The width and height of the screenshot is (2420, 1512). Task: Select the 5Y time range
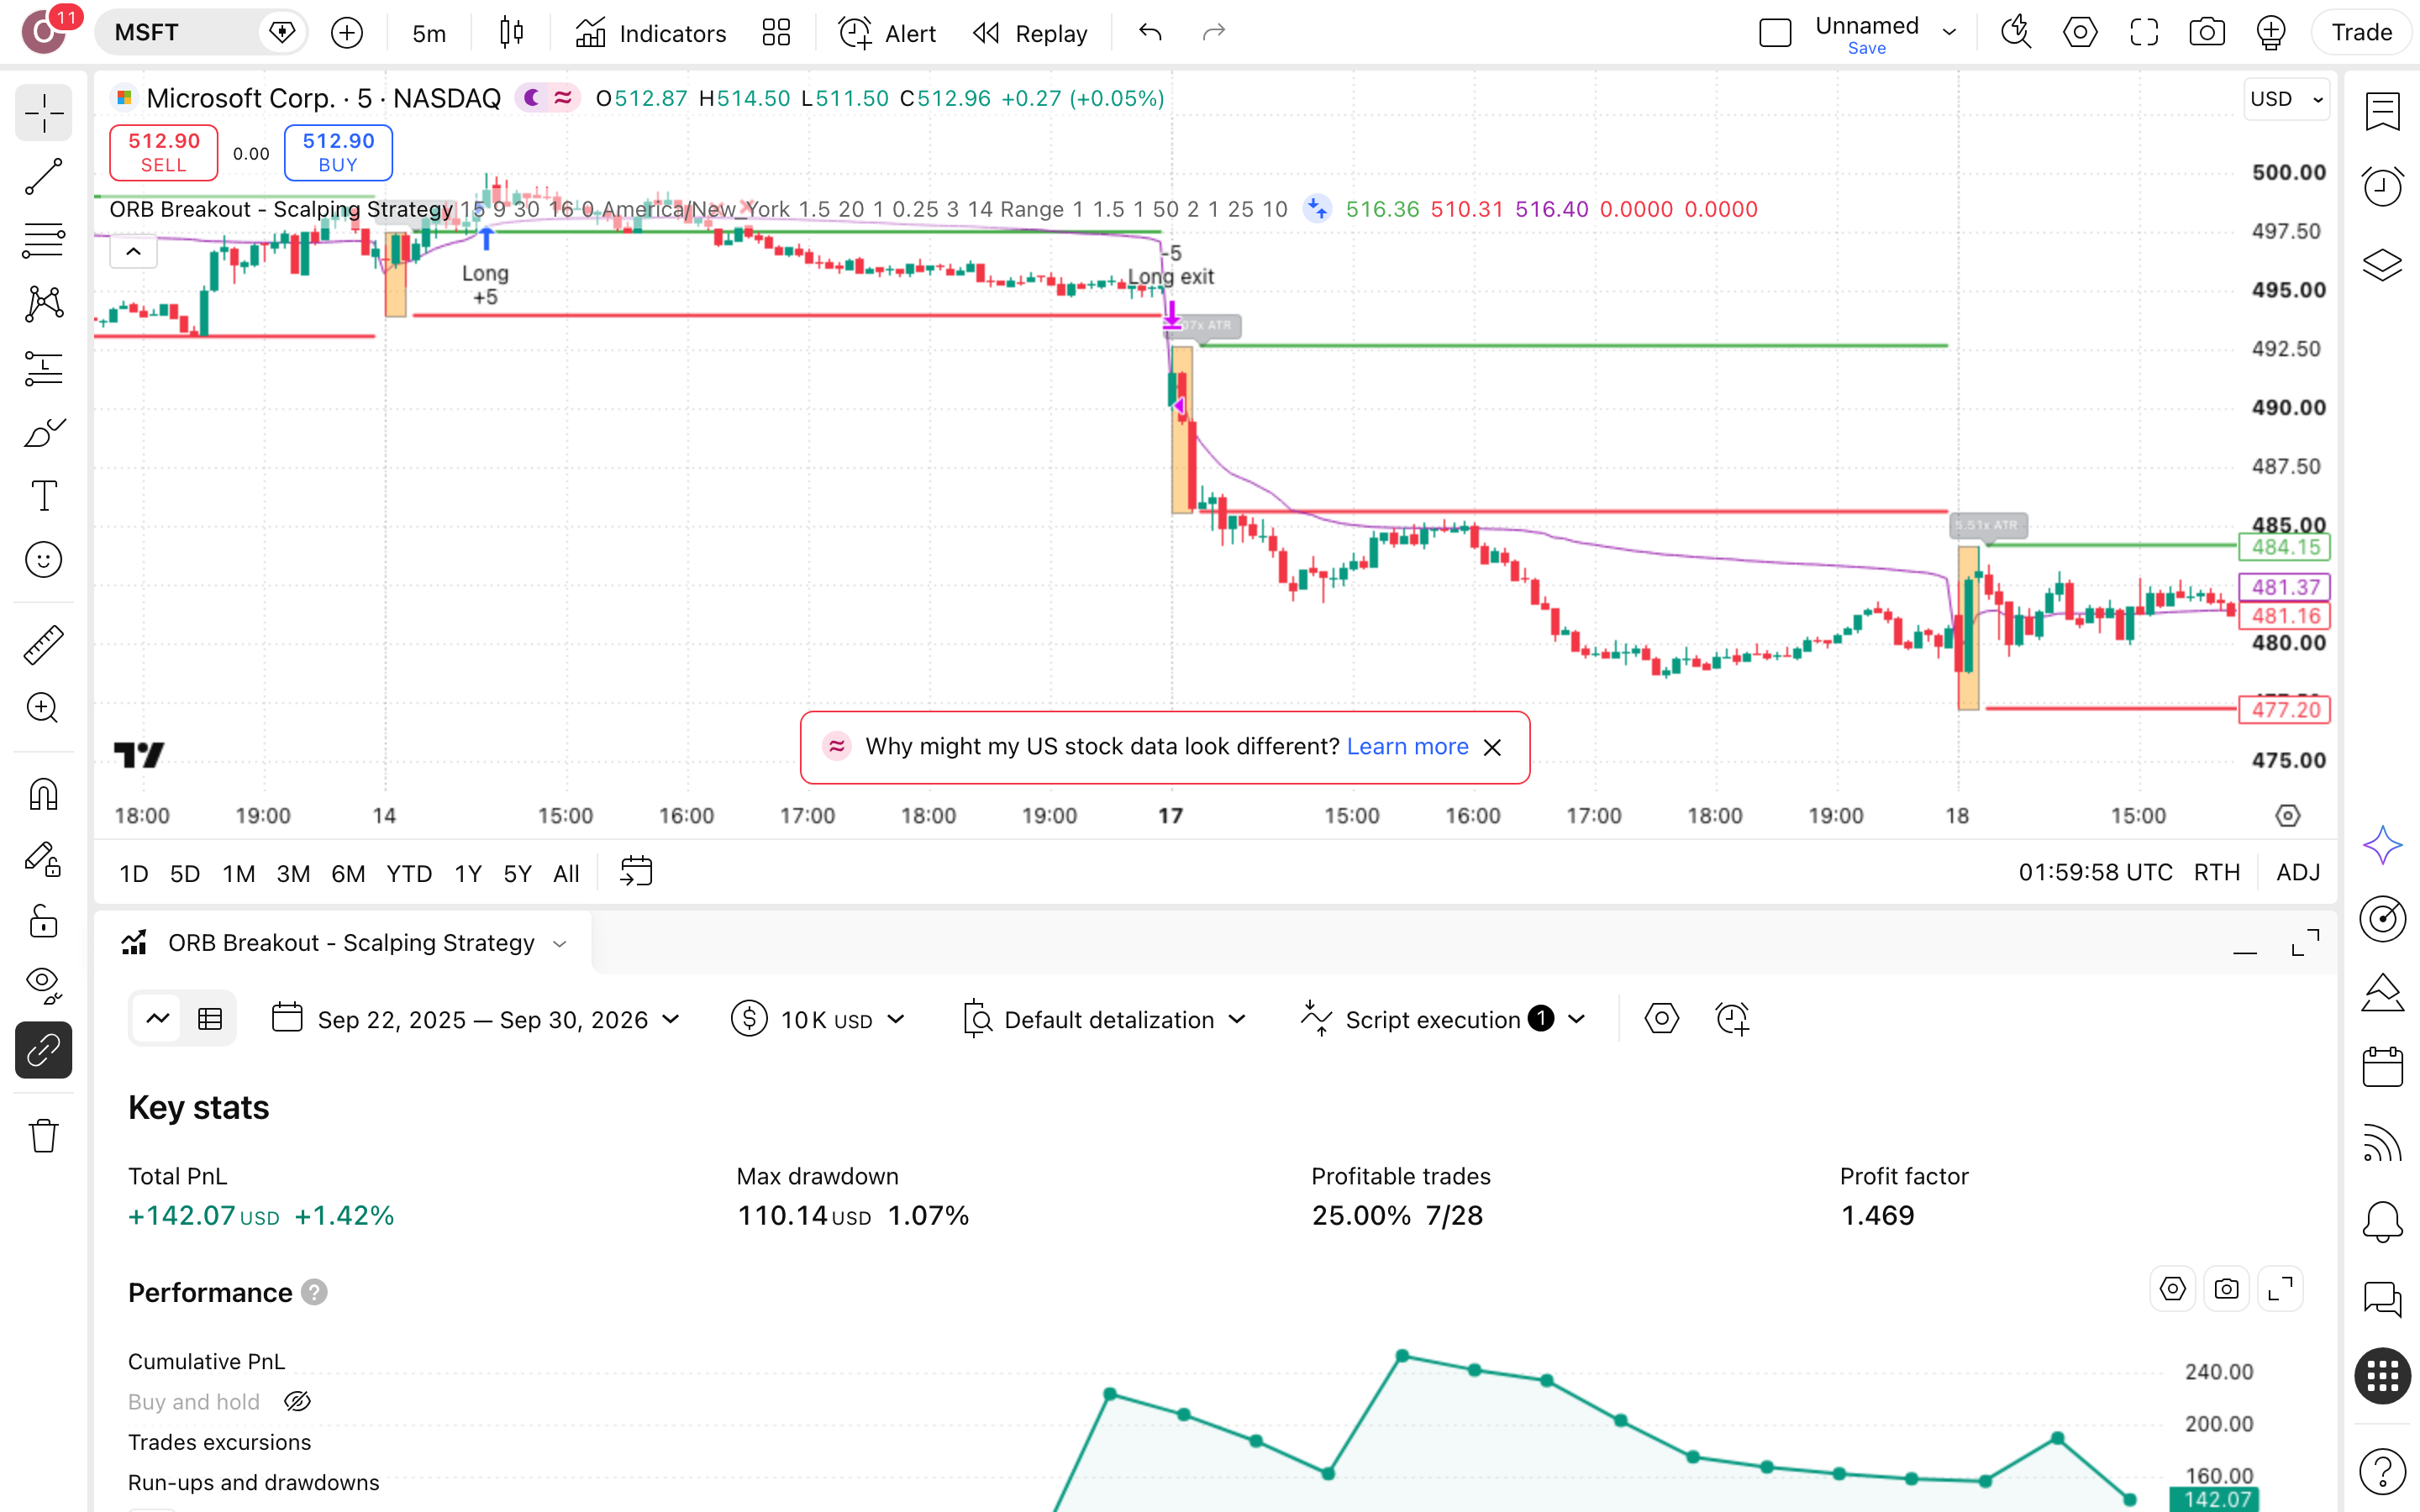(x=517, y=873)
